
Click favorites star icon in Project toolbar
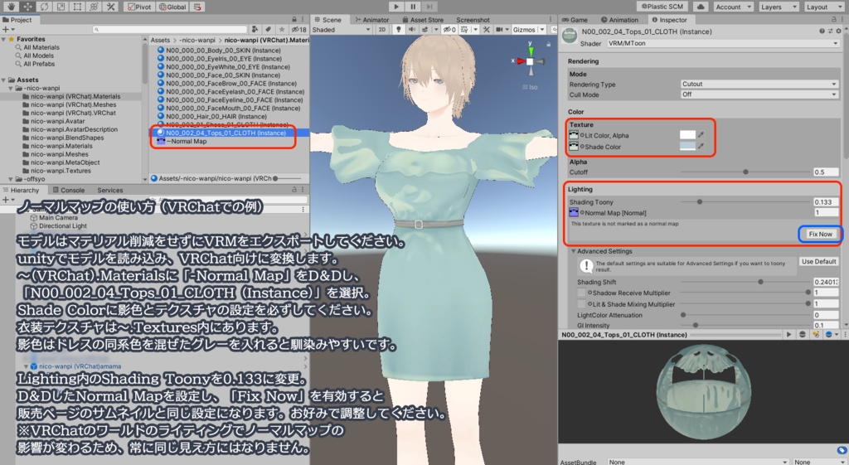tap(282, 29)
